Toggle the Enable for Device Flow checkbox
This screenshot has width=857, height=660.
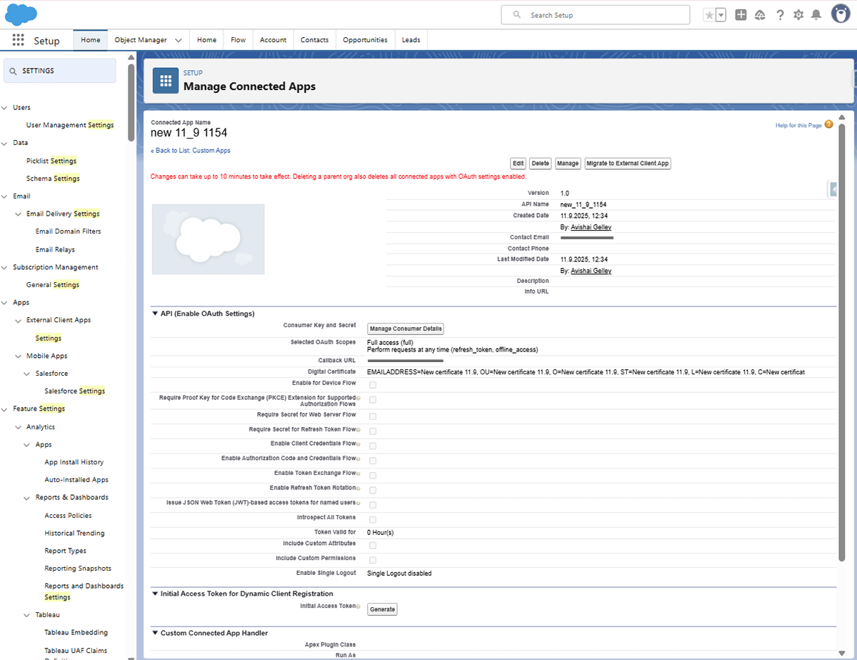pyautogui.click(x=372, y=385)
